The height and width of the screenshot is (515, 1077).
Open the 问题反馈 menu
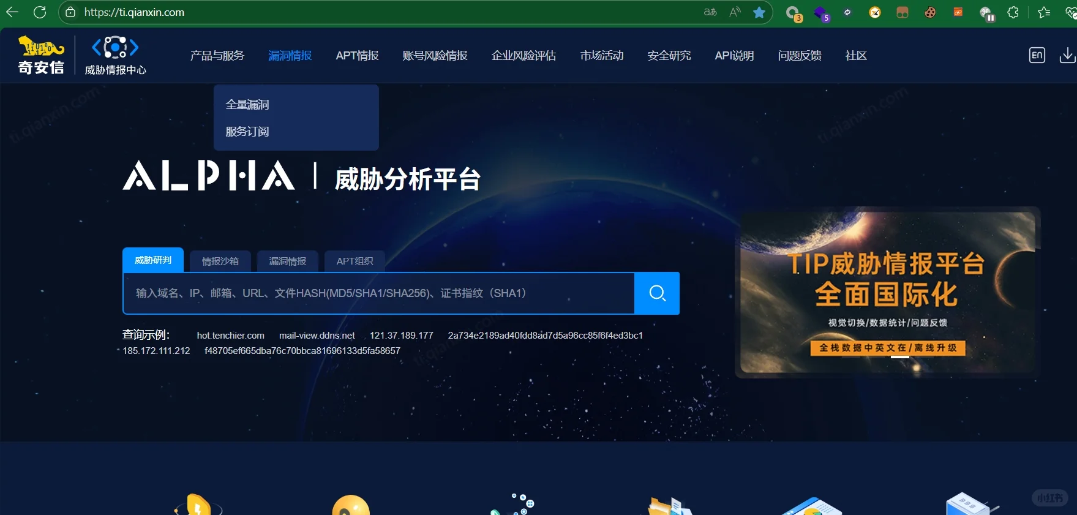tap(800, 56)
